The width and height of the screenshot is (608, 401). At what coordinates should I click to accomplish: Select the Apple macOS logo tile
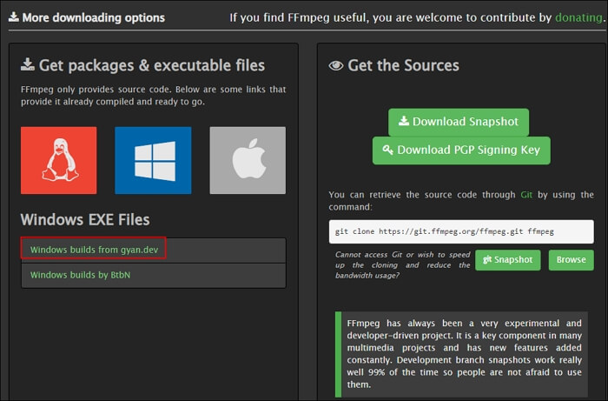point(248,160)
